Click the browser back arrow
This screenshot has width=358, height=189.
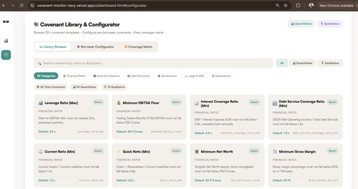point(4,5)
